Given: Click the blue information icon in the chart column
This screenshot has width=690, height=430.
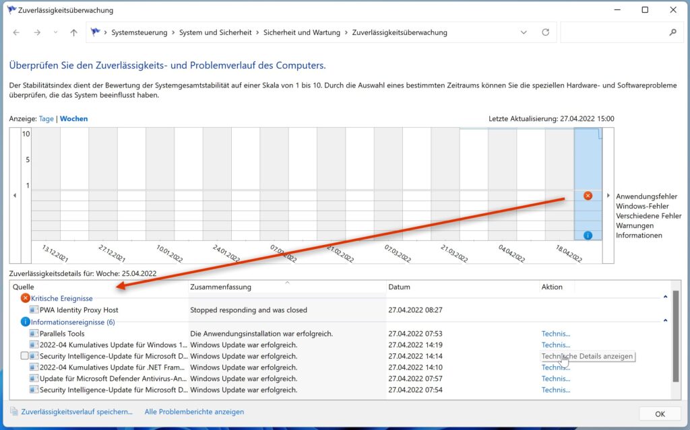Looking at the screenshot, I should click(x=588, y=235).
